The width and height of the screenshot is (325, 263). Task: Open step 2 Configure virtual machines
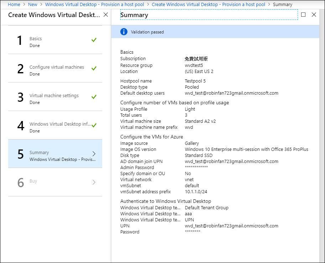[x=55, y=68]
